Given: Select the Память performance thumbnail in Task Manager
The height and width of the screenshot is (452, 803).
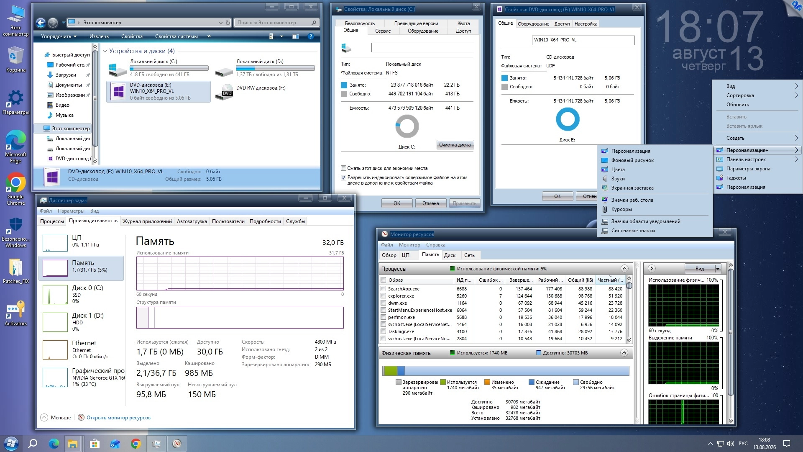Looking at the screenshot, I should [81, 268].
